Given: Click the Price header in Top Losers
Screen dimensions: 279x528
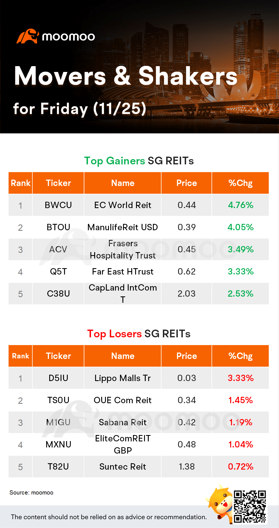Looking at the screenshot, I should pyautogui.click(x=187, y=356).
